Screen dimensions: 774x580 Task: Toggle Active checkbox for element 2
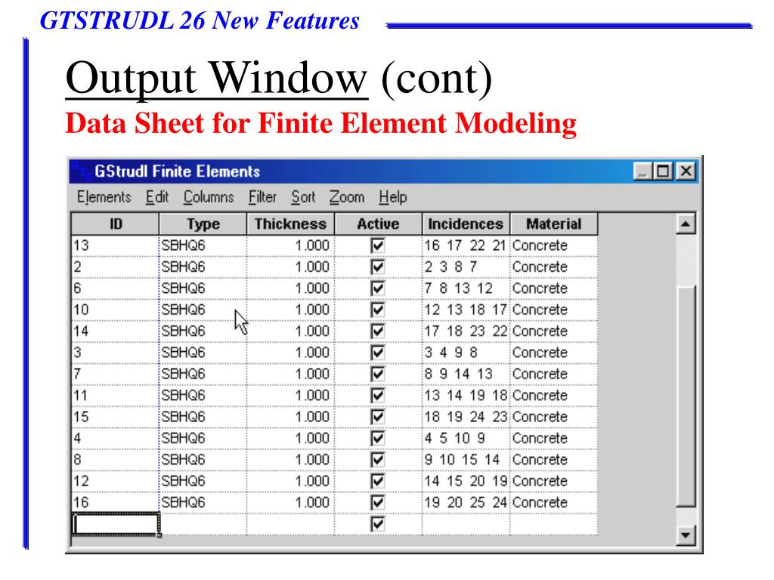(x=378, y=267)
